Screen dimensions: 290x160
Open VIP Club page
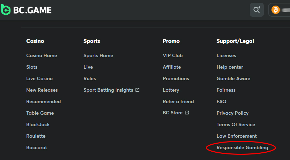[173, 55]
